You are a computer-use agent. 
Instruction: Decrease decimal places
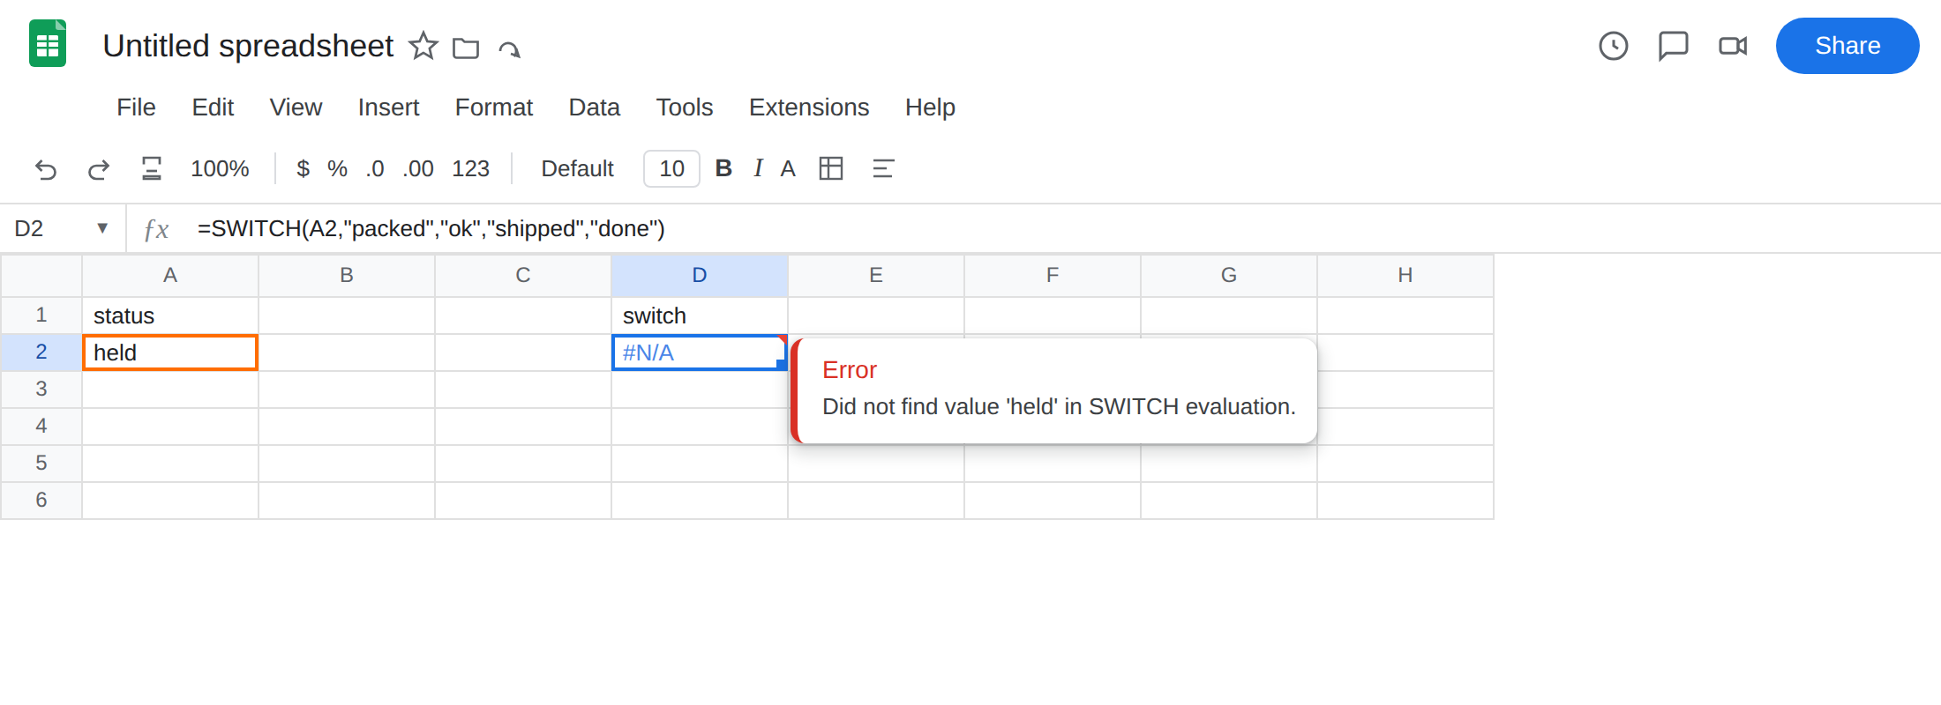point(375,168)
